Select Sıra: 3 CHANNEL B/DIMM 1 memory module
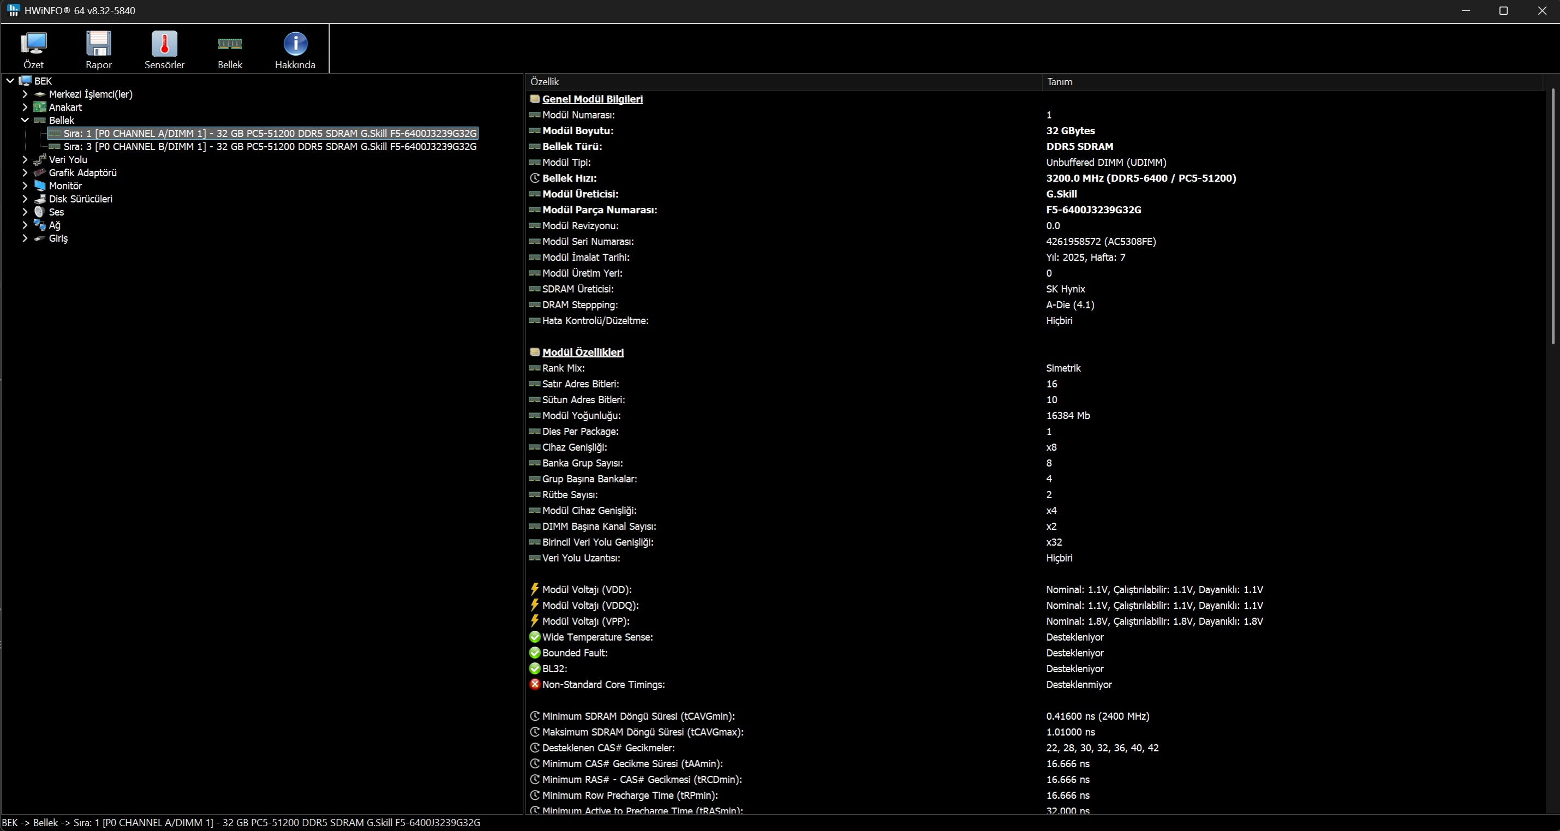This screenshot has width=1560, height=831. 270,147
